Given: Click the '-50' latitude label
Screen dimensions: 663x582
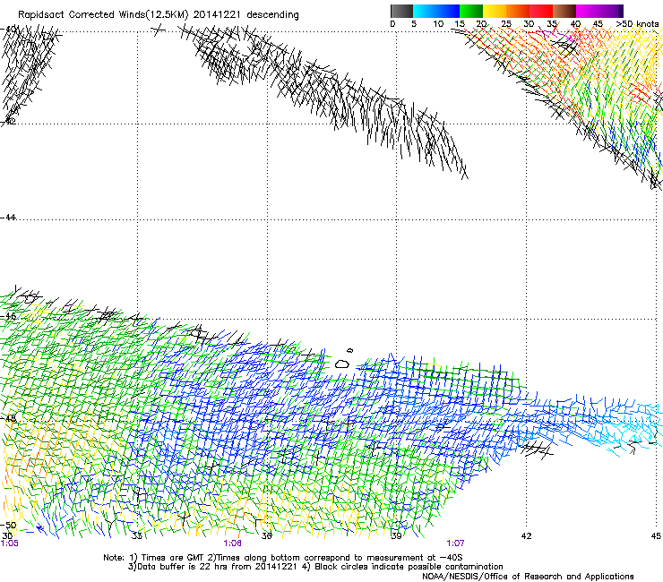Looking at the screenshot, I should (x=8, y=525).
